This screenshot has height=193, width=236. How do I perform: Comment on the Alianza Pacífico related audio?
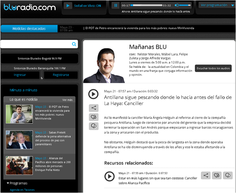pos(228,175)
